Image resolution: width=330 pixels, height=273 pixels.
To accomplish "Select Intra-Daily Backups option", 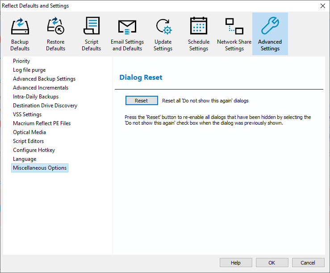I will (x=36, y=97).
